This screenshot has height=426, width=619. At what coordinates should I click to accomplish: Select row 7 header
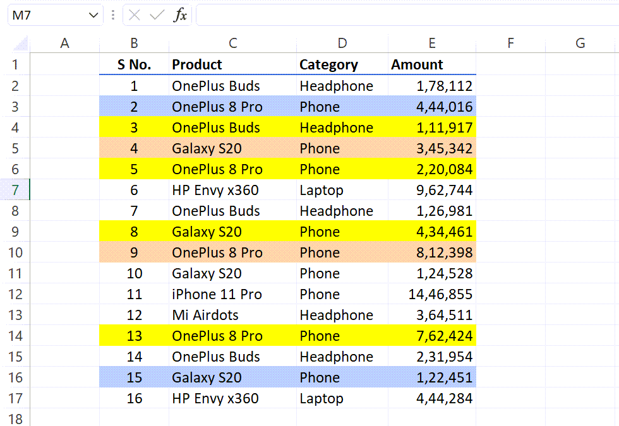[x=16, y=189]
